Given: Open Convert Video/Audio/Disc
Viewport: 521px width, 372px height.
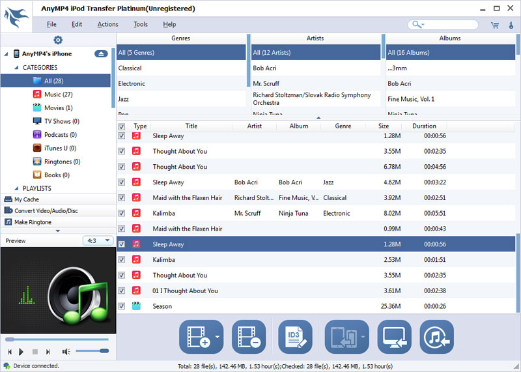Looking at the screenshot, I should click(58, 211).
